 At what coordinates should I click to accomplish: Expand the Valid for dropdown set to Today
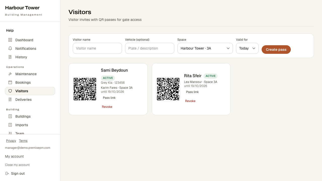[247, 48]
